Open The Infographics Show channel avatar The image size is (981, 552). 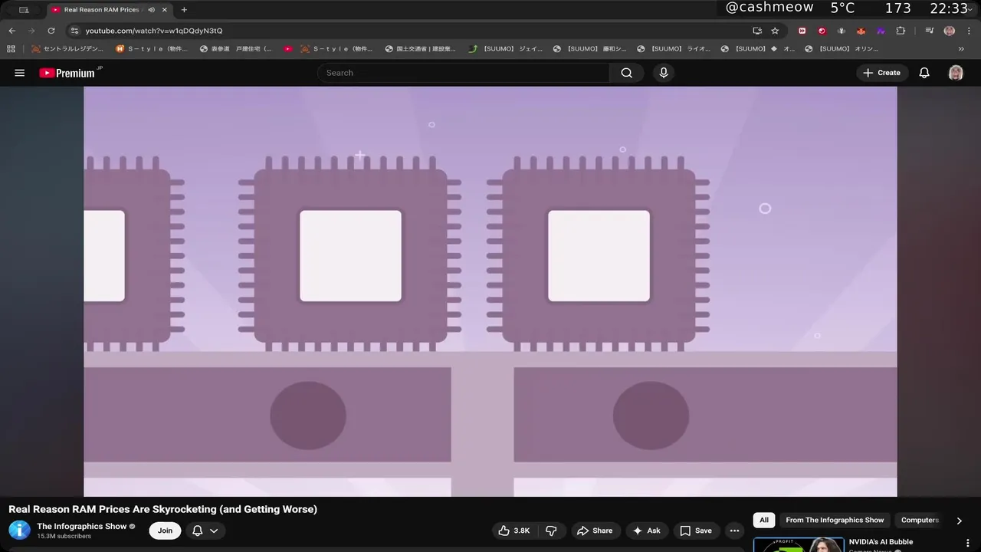coord(19,530)
